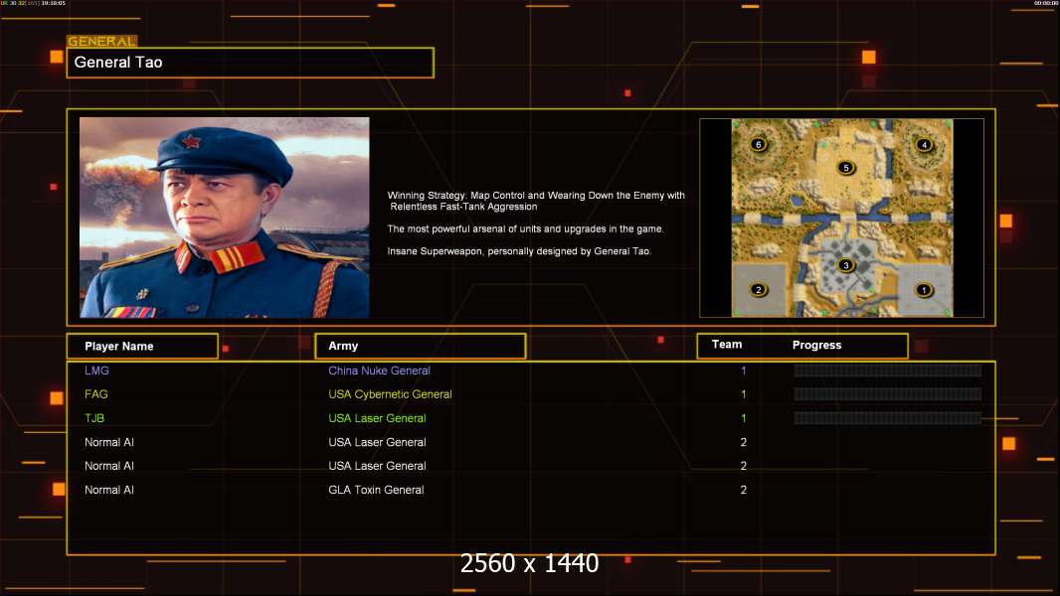Screen dimensions: 1060x596
Task: Select player name LMG
Action: pos(96,371)
